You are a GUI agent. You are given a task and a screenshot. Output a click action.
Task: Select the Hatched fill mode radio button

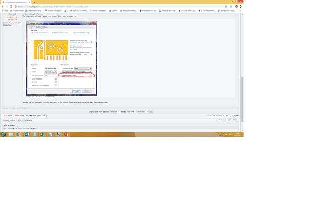pos(53,33)
